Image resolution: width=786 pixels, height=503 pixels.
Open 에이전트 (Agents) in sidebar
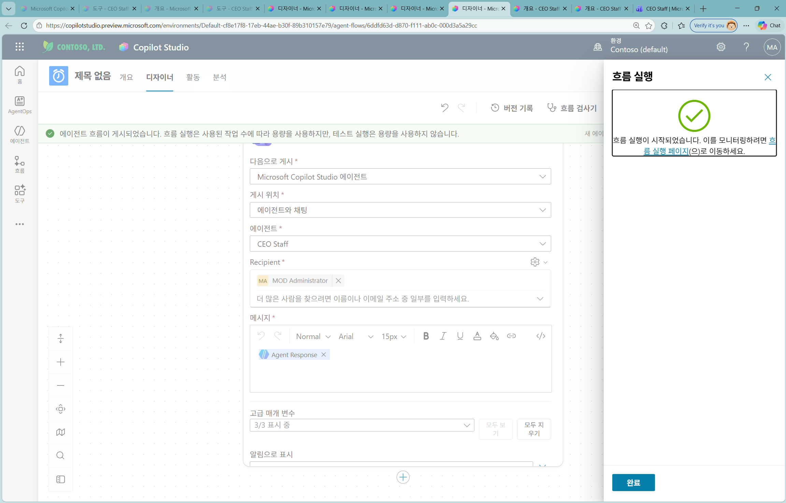click(20, 135)
